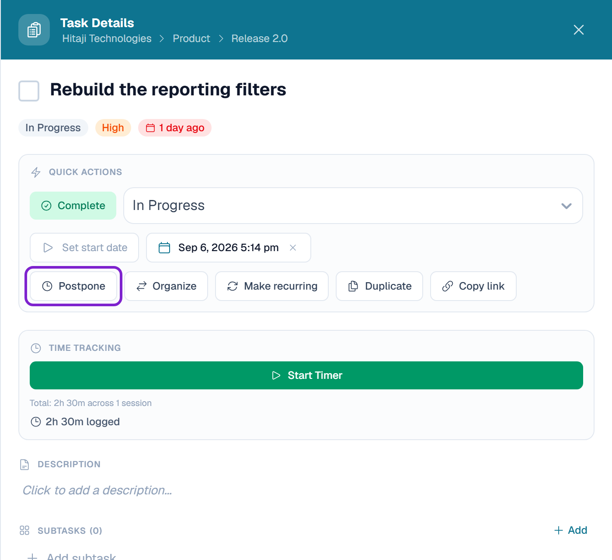Open the Sep 6, 2026 due date picker
612x560 pixels.
pos(229,248)
